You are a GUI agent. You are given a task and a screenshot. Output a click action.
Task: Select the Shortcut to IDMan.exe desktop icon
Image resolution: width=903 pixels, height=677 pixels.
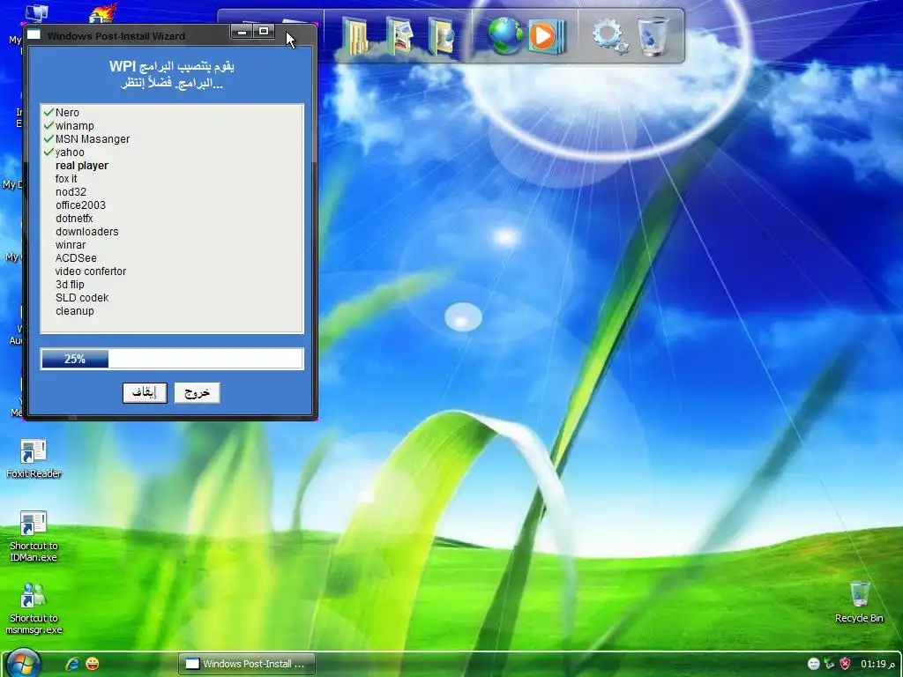click(x=34, y=537)
